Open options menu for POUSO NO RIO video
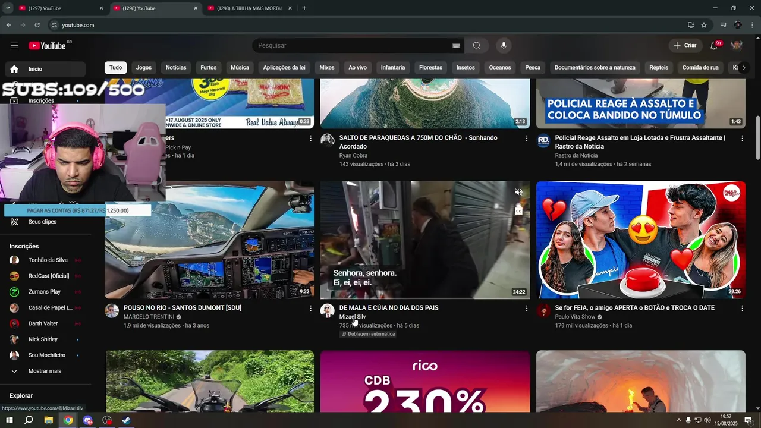This screenshot has width=761, height=428. pos(310,309)
